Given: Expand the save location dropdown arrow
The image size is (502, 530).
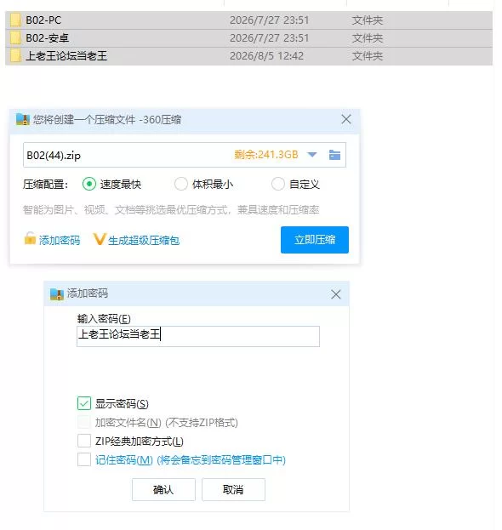Looking at the screenshot, I should point(312,155).
